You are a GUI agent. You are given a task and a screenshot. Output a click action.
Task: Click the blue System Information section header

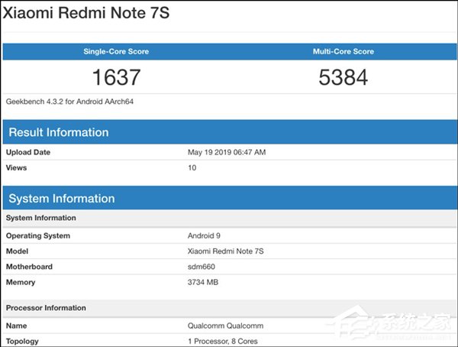pyautogui.click(x=230, y=198)
